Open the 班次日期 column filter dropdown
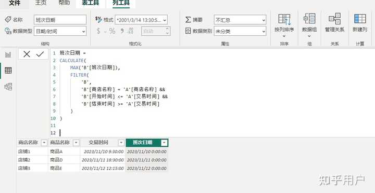 (x=164, y=143)
